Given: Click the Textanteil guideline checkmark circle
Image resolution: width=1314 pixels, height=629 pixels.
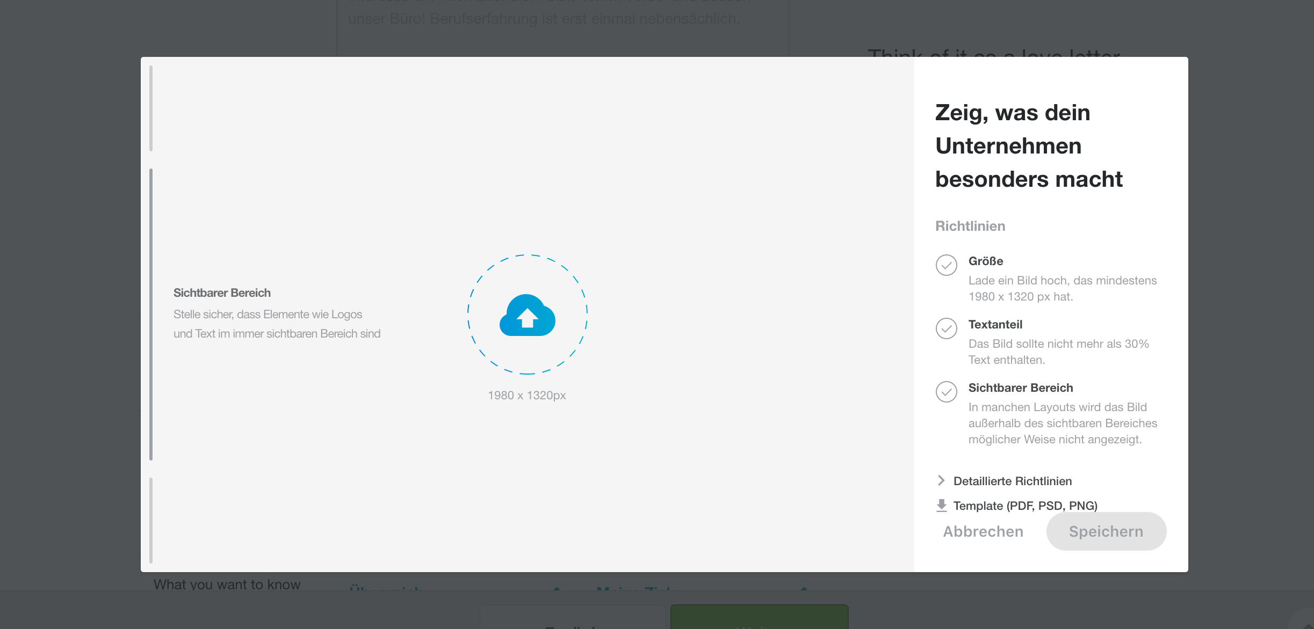Looking at the screenshot, I should 946,328.
